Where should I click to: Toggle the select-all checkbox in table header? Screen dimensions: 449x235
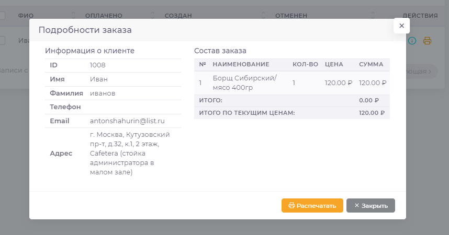point(2,16)
